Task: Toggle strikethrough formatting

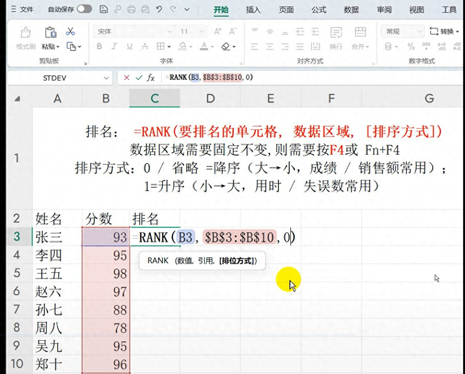Action: 145,46
